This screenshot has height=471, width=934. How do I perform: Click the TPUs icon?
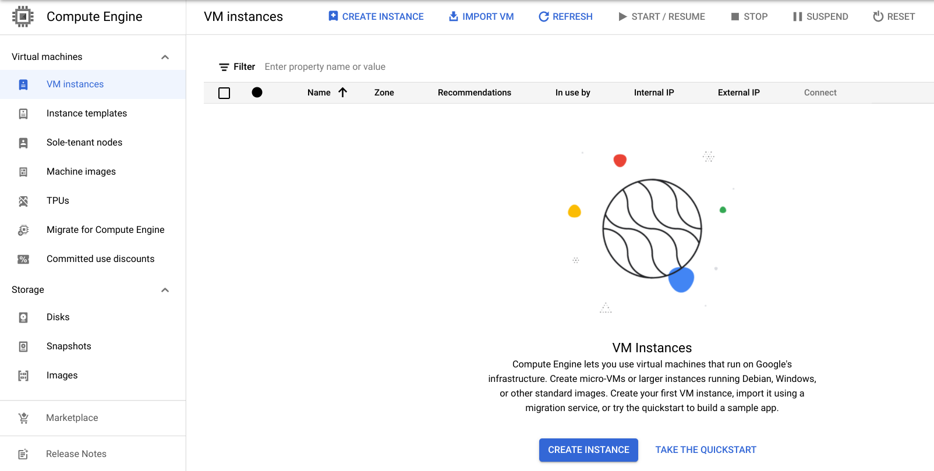tap(23, 201)
